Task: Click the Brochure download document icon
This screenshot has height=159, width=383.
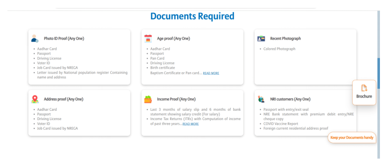Action: click(x=364, y=88)
